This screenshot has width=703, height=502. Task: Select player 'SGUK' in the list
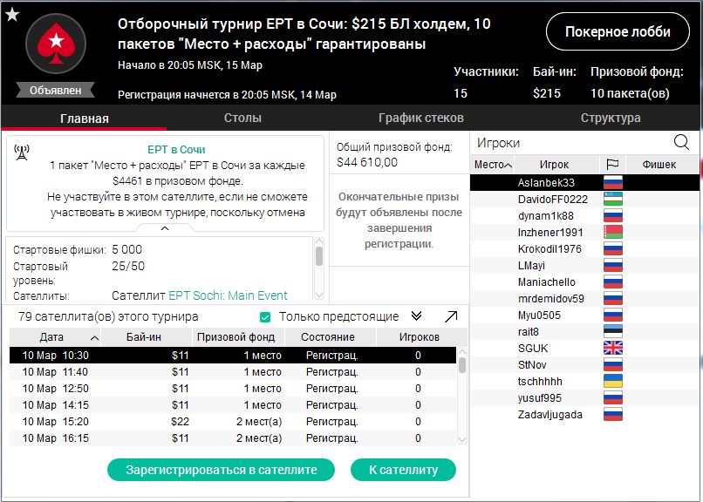pos(584,348)
